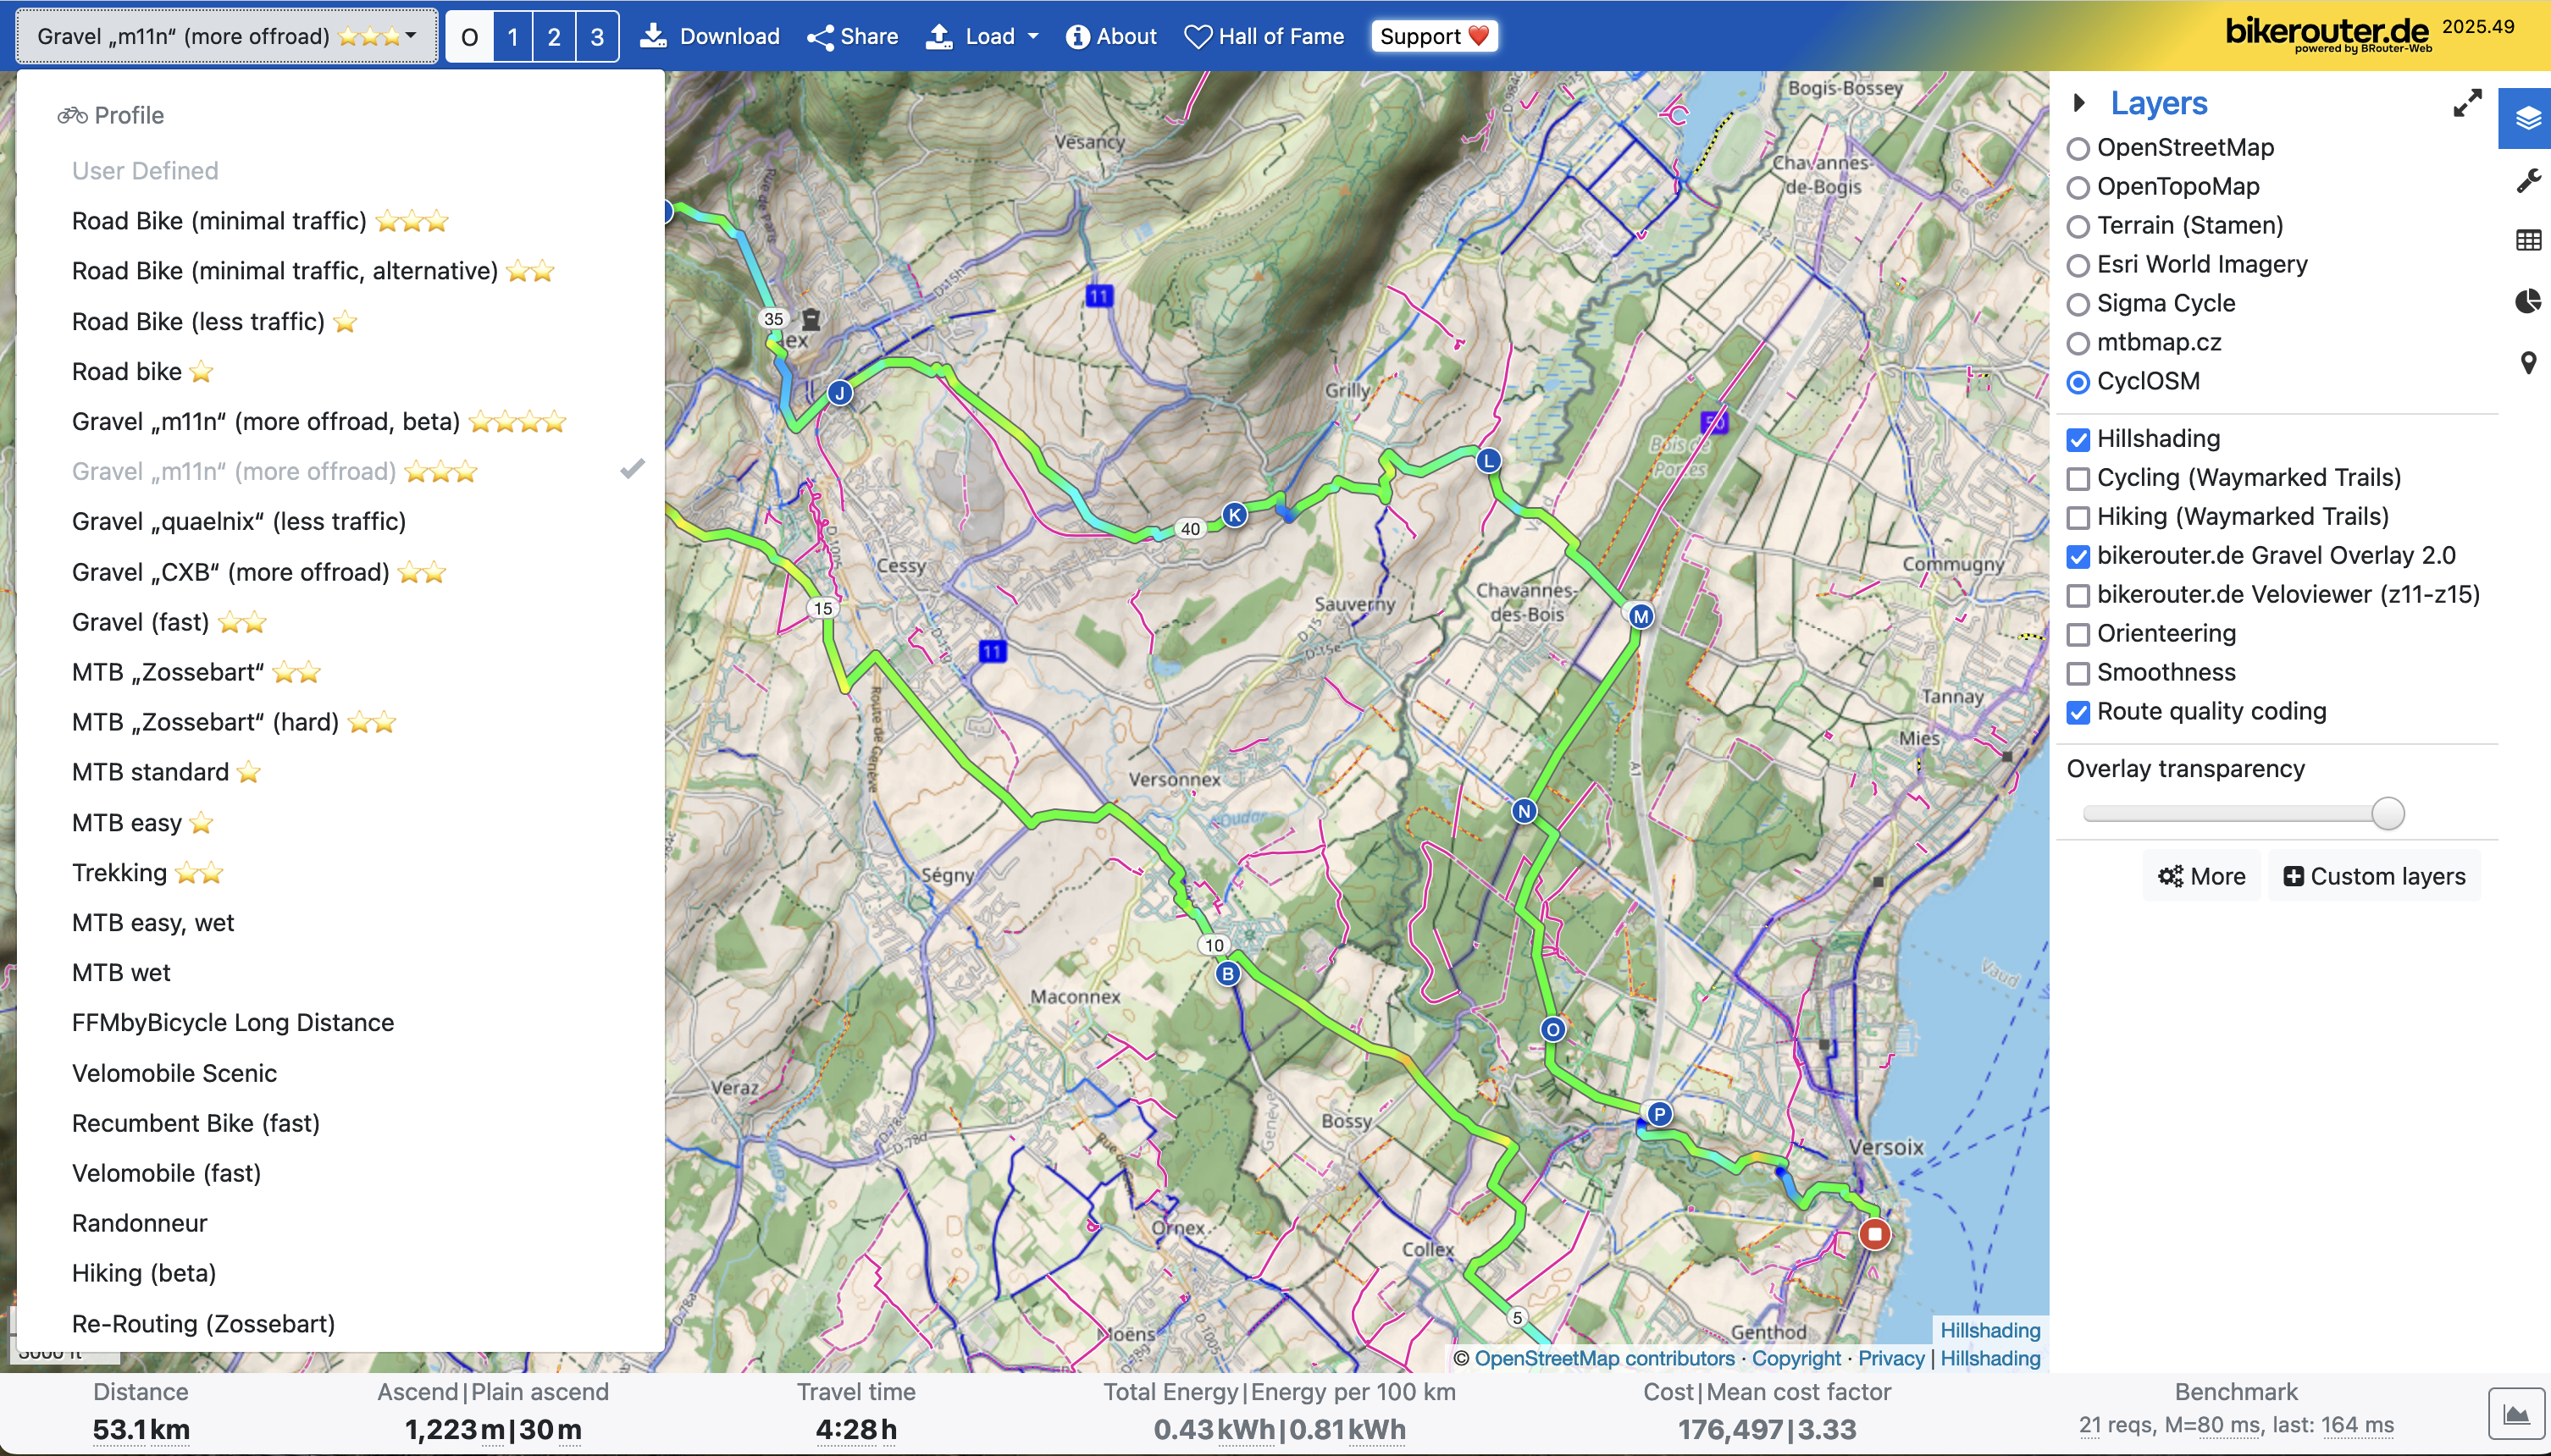The height and width of the screenshot is (1456, 2551).
Task: Click the Custom layers button
Action: click(2373, 876)
